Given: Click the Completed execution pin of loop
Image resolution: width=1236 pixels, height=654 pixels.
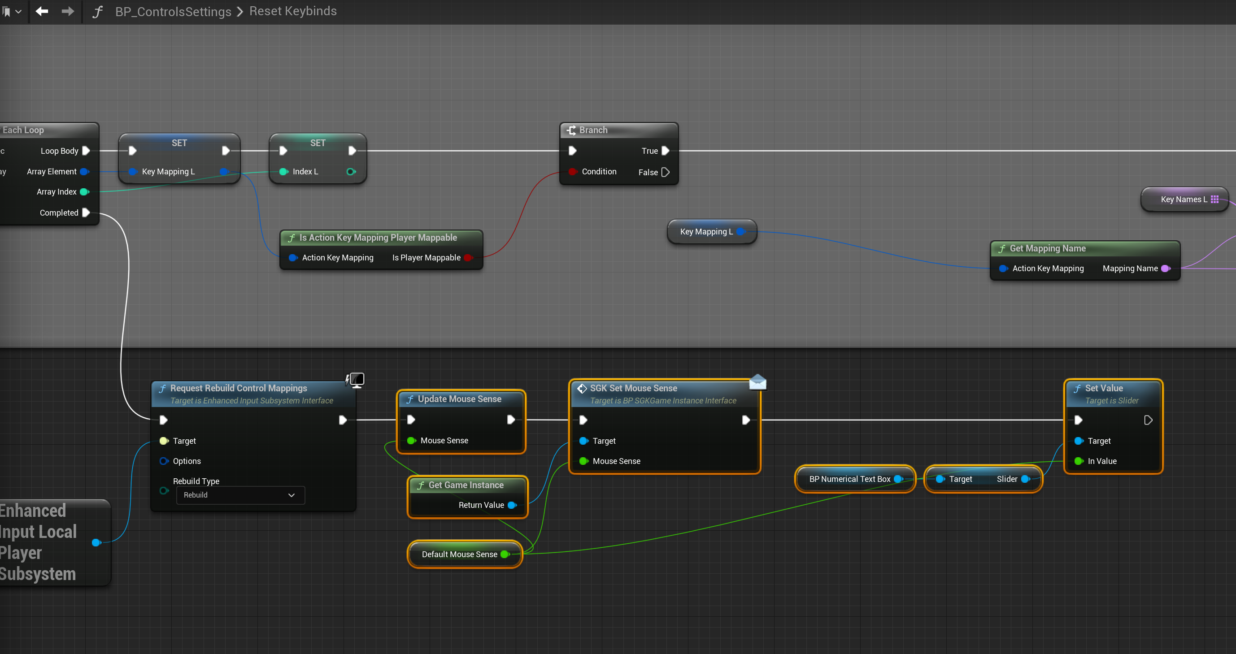Looking at the screenshot, I should [x=86, y=212].
